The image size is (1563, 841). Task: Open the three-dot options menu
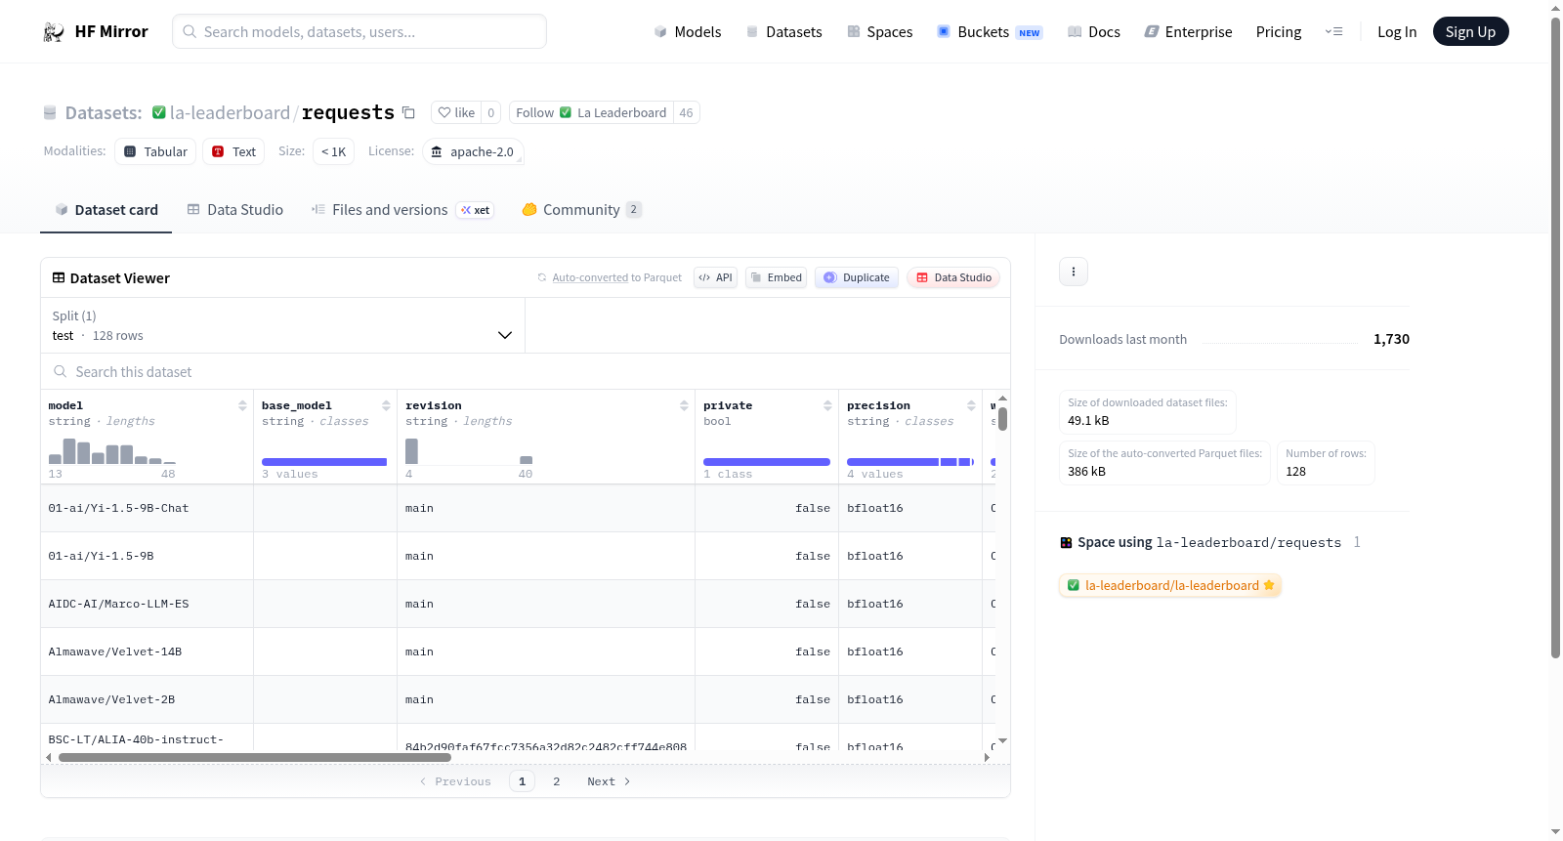click(1074, 272)
